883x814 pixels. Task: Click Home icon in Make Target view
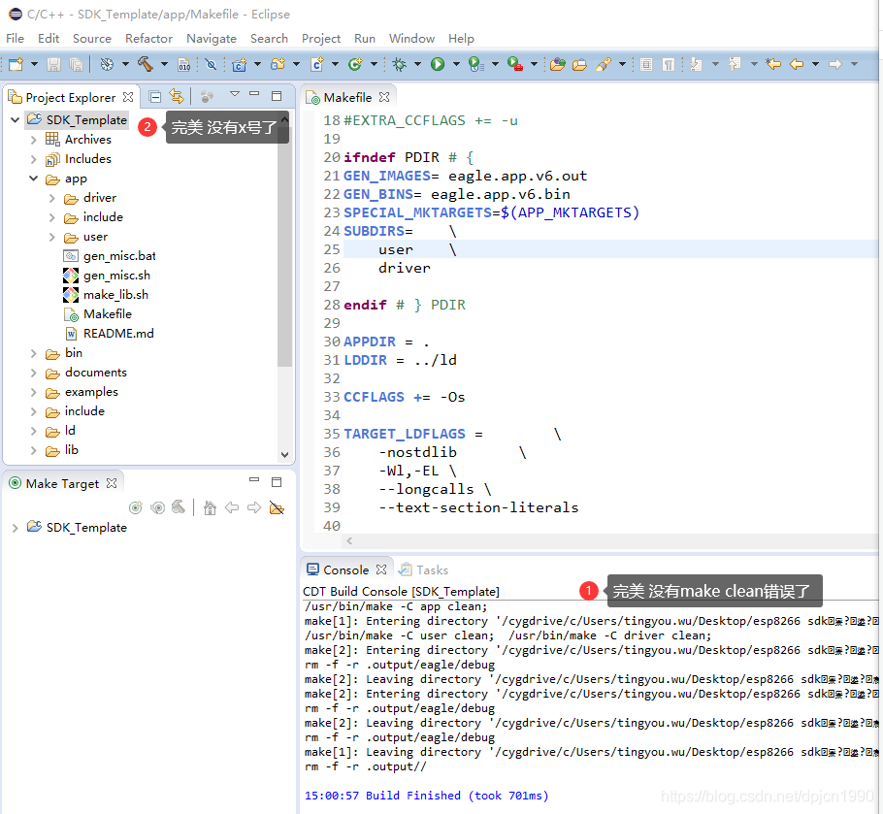pos(210,507)
